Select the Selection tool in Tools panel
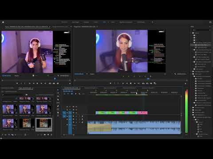This screenshot has width=213, height=159. (58, 90)
